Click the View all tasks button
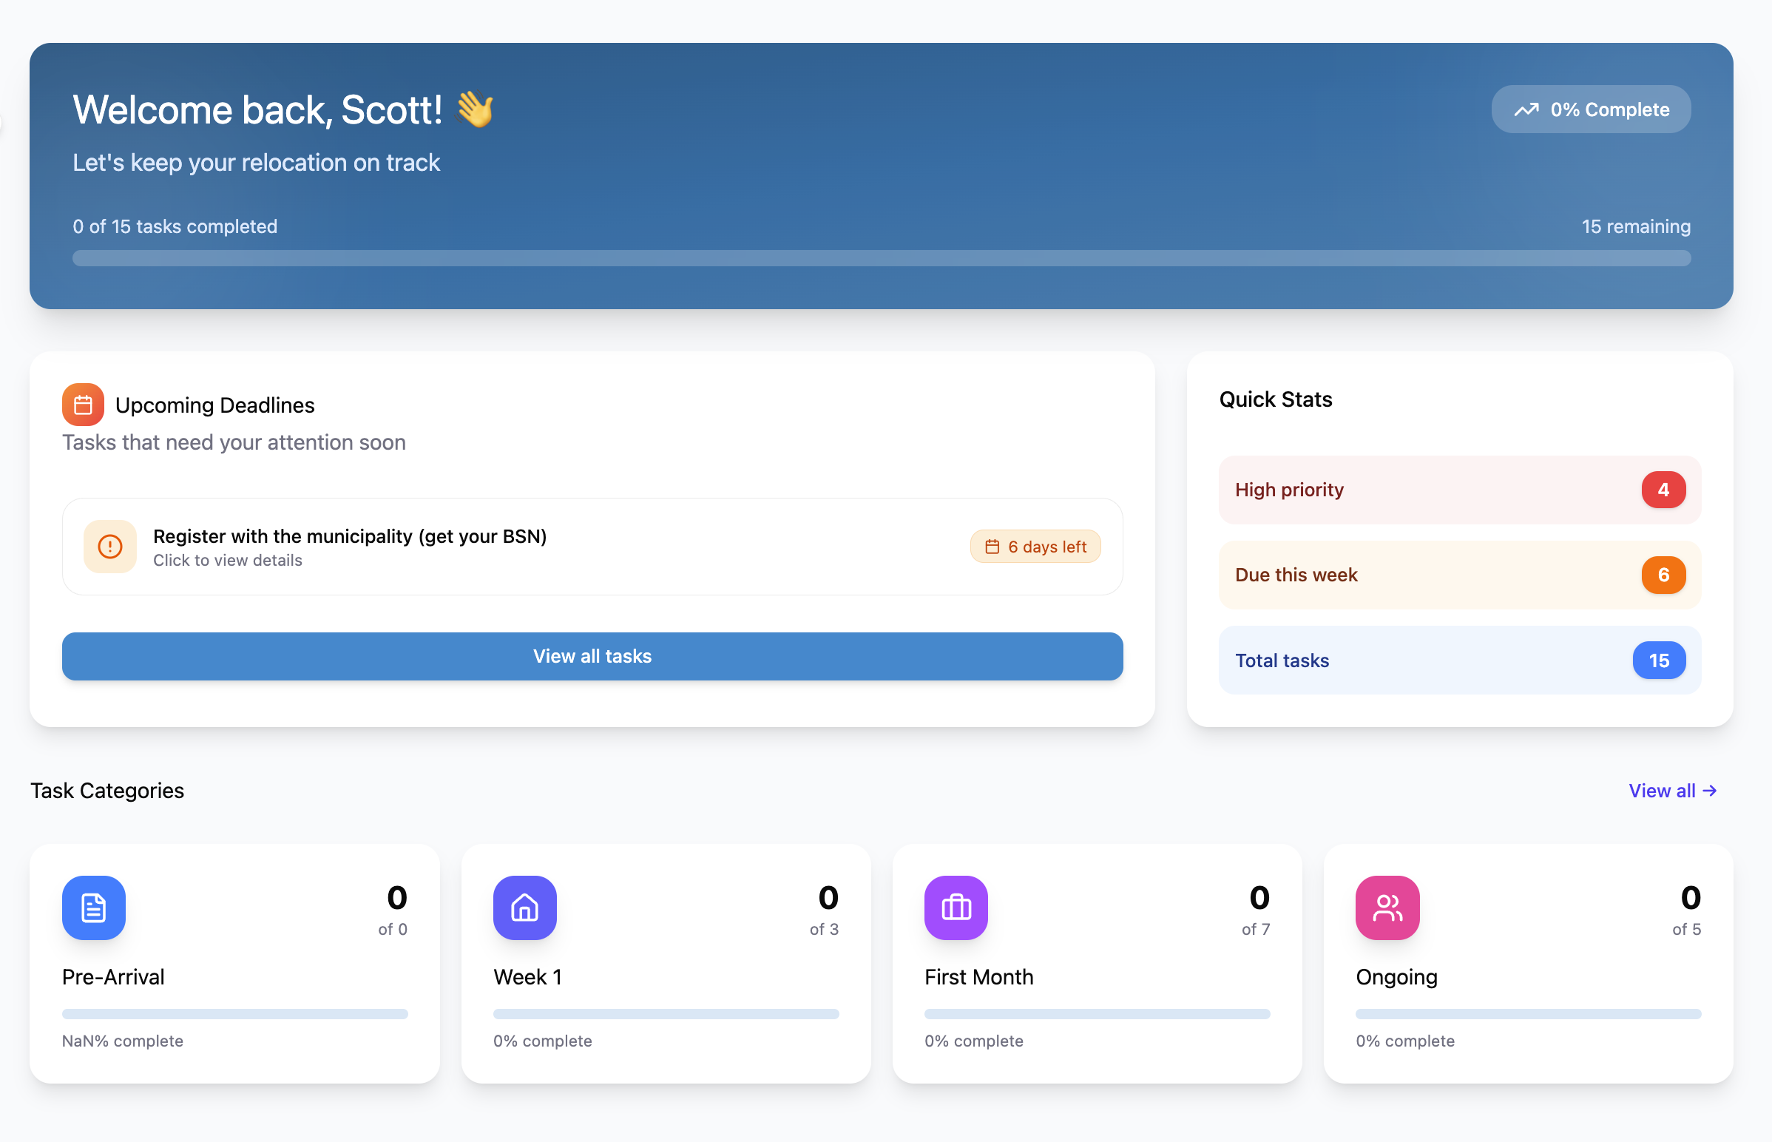1772x1142 pixels. (592, 656)
